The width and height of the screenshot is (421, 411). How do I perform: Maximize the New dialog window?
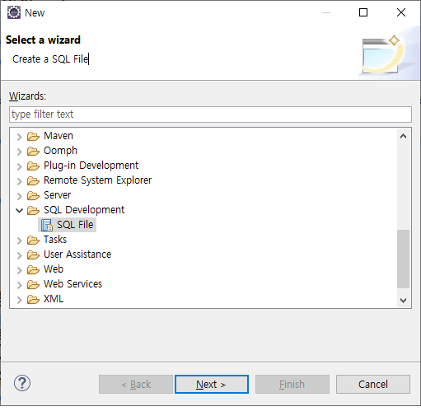(363, 12)
